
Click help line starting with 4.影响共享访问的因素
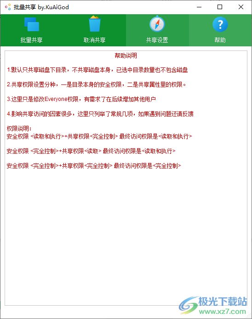pos(100,114)
